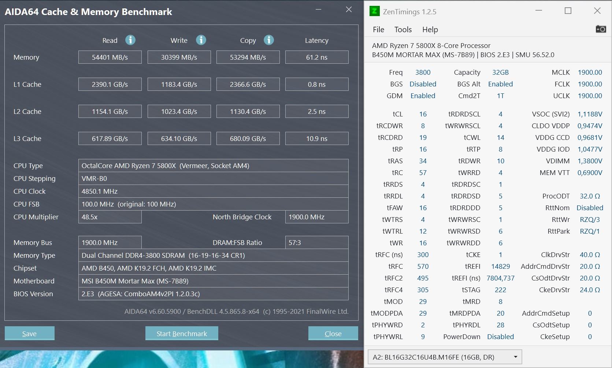612x368 pixels.
Task: Click the Save button in AIDA64
Action: pyautogui.click(x=29, y=333)
